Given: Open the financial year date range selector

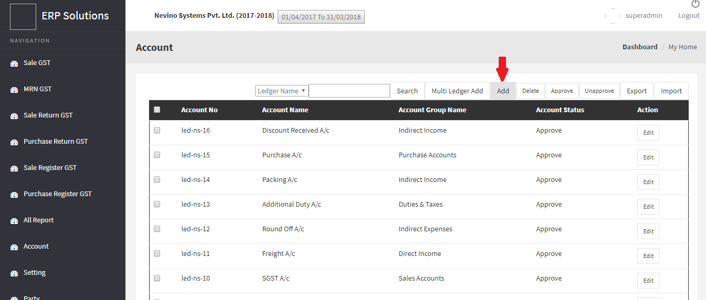Looking at the screenshot, I should [321, 17].
